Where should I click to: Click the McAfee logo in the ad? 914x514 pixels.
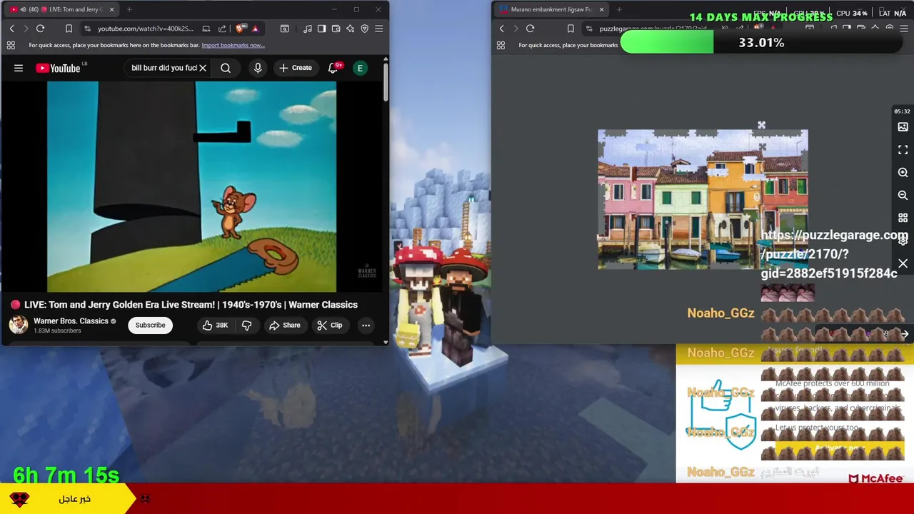tap(876, 478)
